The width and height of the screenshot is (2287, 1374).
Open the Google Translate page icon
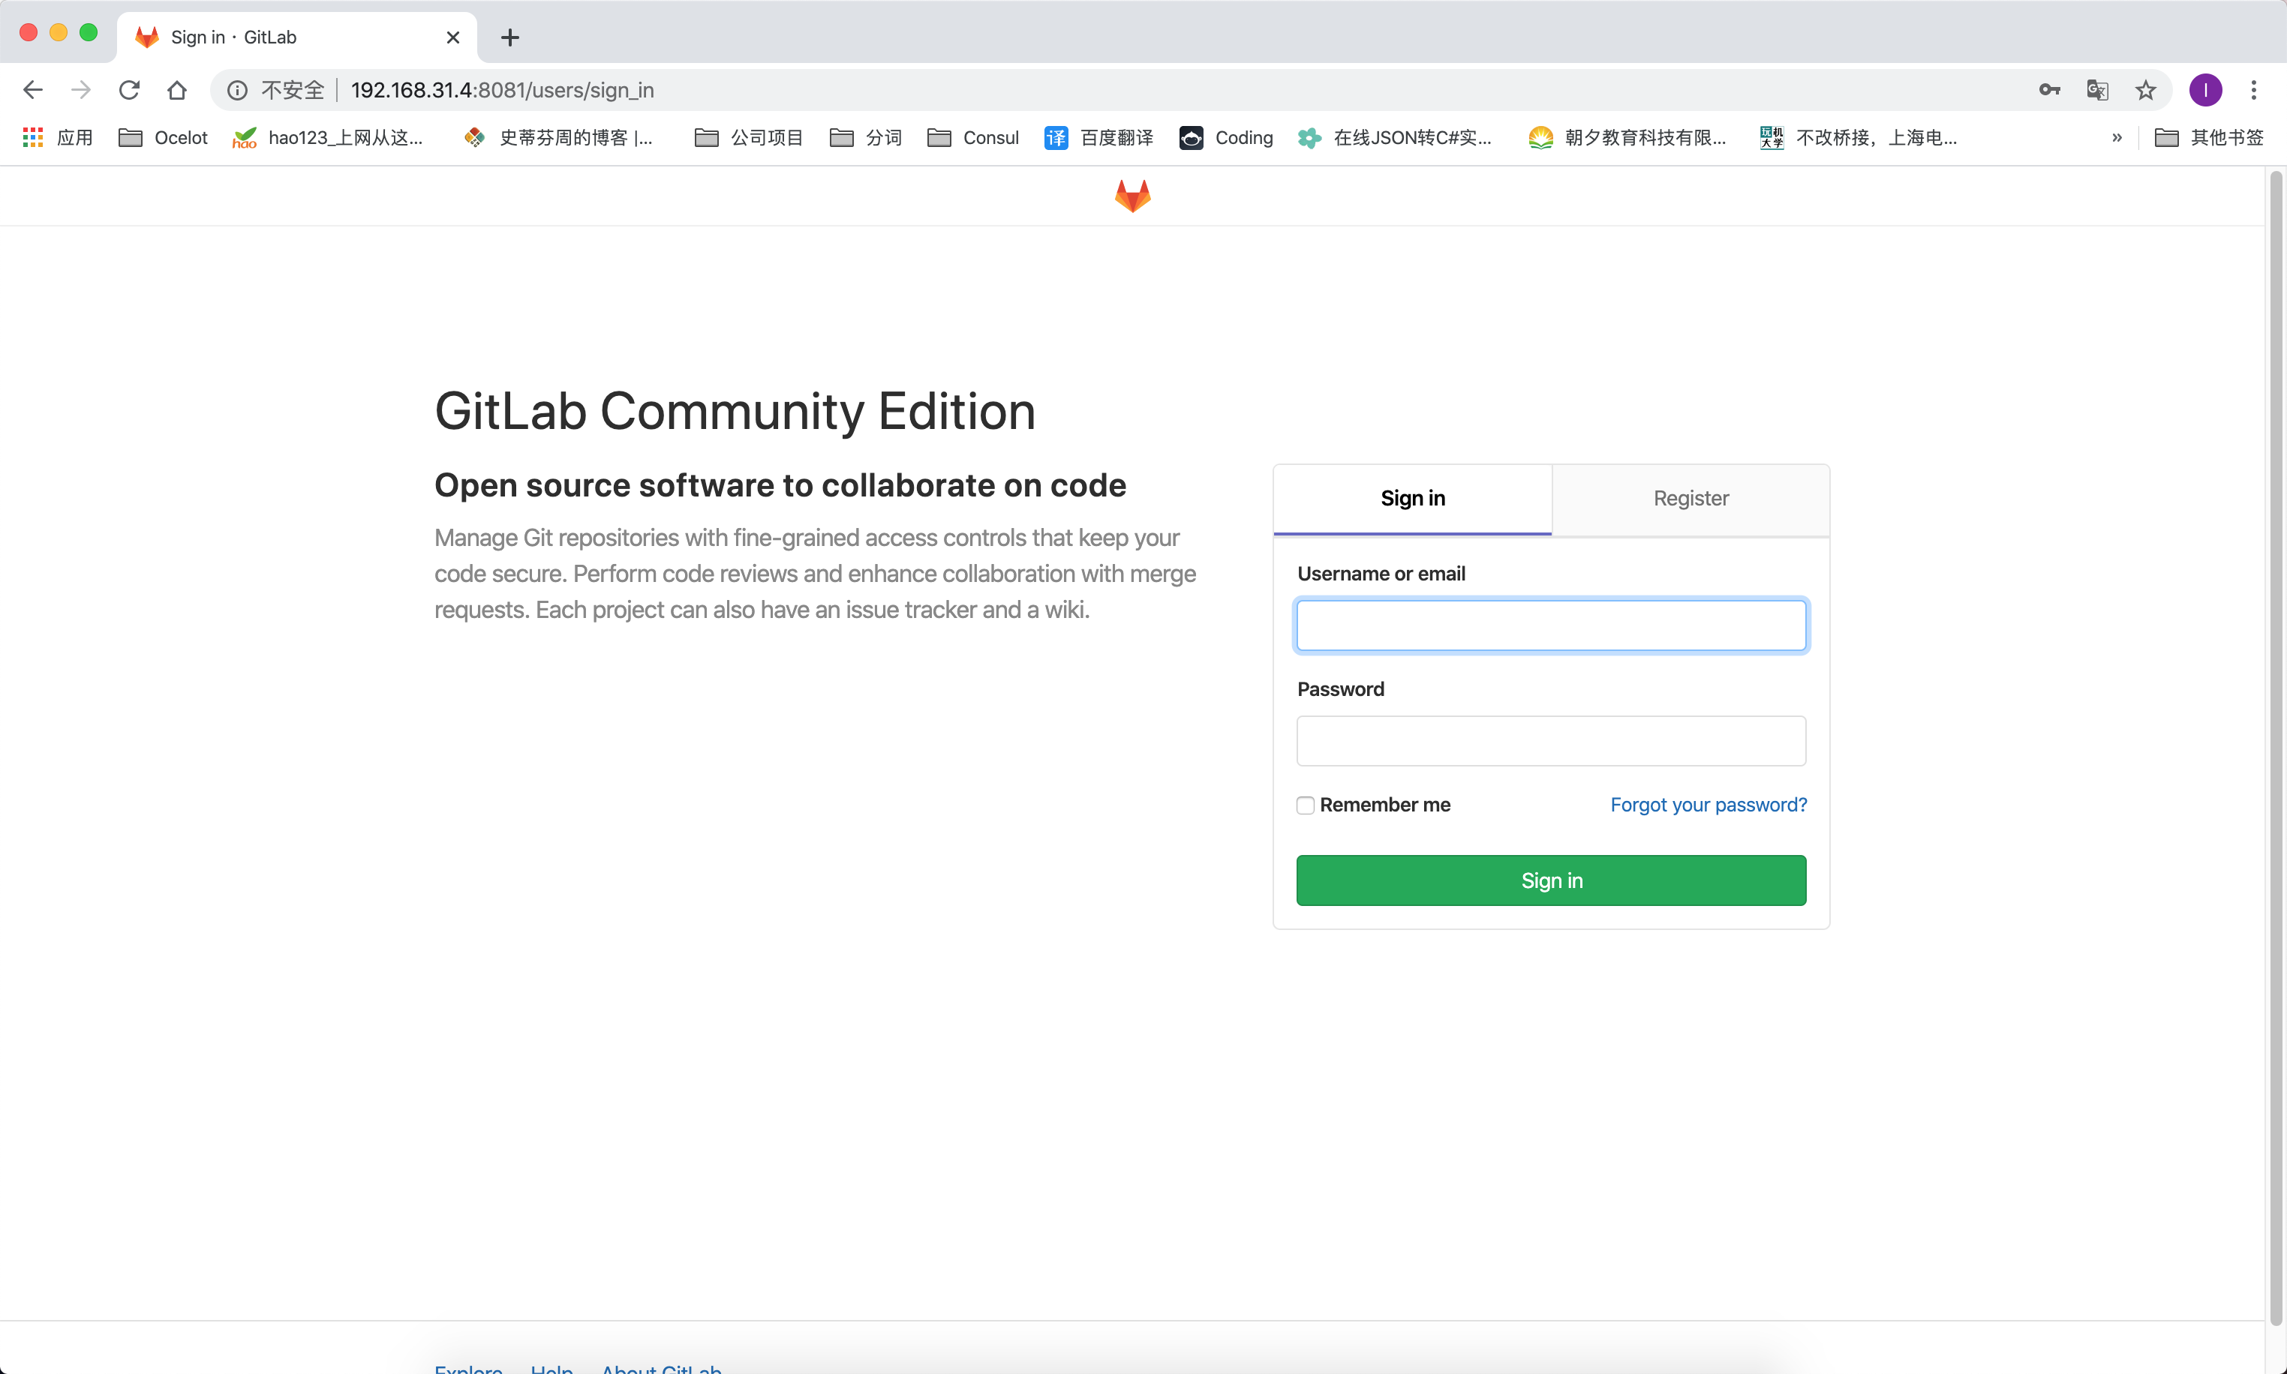(2097, 90)
